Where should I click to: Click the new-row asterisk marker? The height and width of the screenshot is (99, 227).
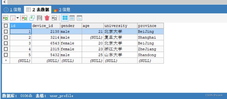point(6,61)
